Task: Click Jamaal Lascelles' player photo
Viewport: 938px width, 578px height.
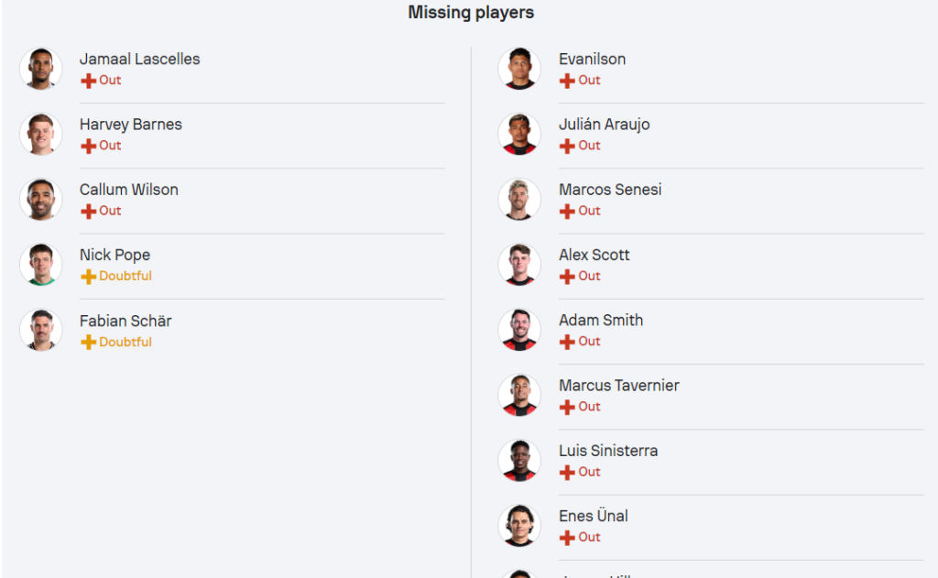Action: pos(40,69)
